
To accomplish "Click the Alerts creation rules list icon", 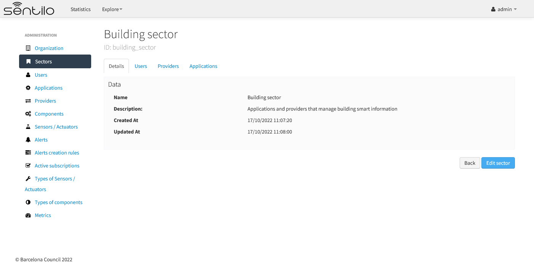I will click(28, 153).
